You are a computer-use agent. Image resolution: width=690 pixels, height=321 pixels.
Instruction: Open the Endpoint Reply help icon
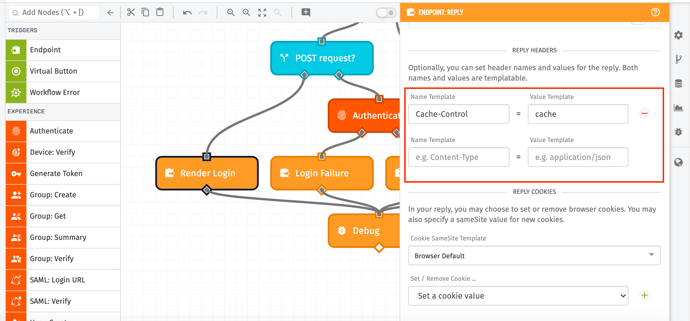[x=655, y=12]
